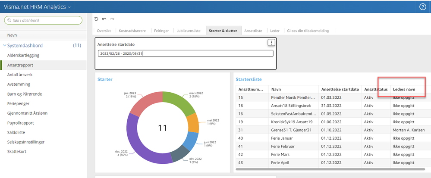Screen dimensions: 431x178
Task: Open the Gi oss din tilbakemelding tab
Action: coord(308,31)
